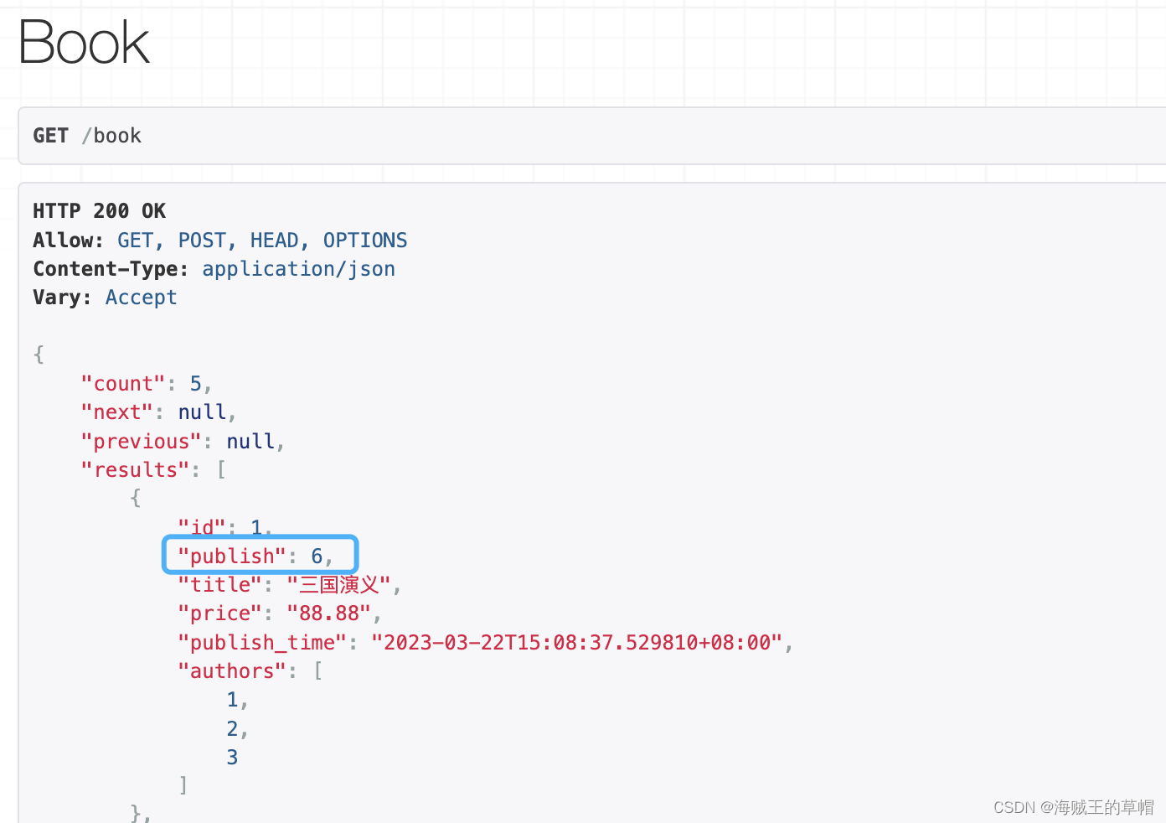
Task: Click author id 2 in authors list
Action: (232, 728)
